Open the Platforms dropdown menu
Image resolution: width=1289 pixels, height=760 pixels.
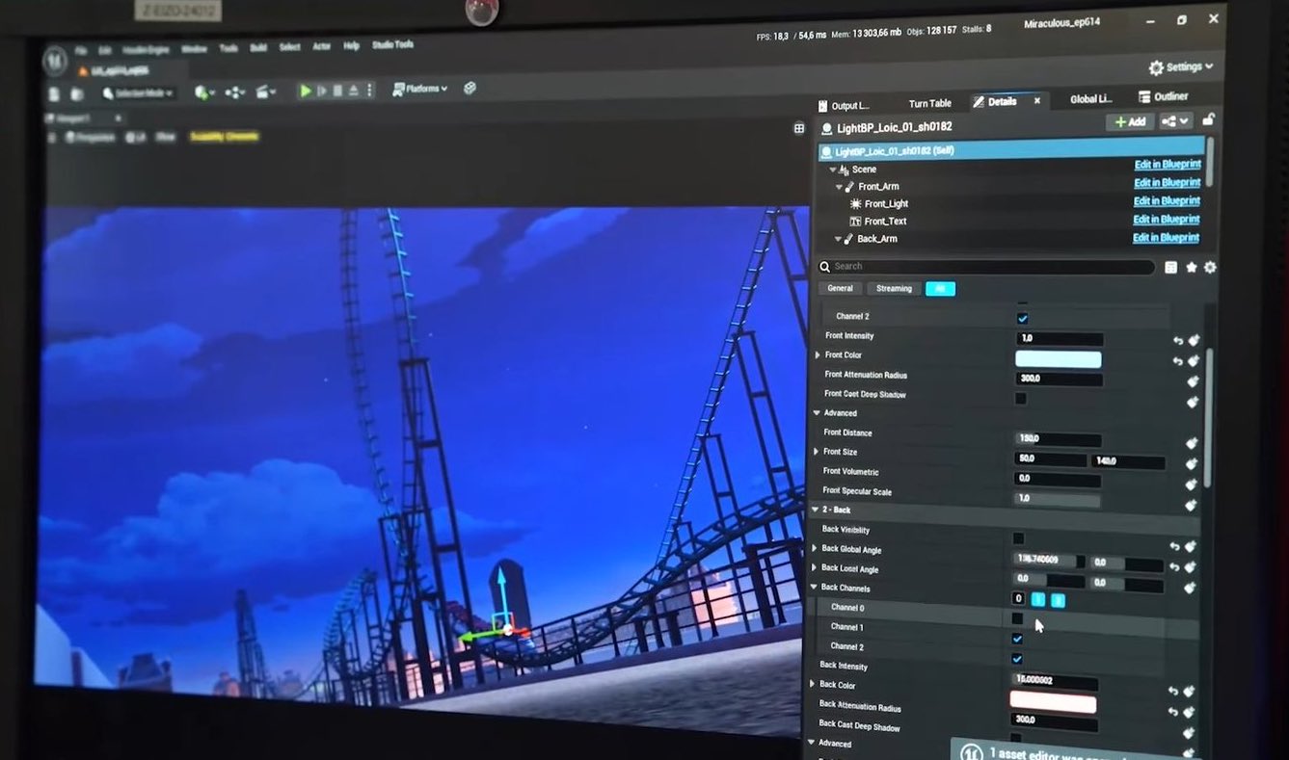pyautogui.click(x=420, y=89)
